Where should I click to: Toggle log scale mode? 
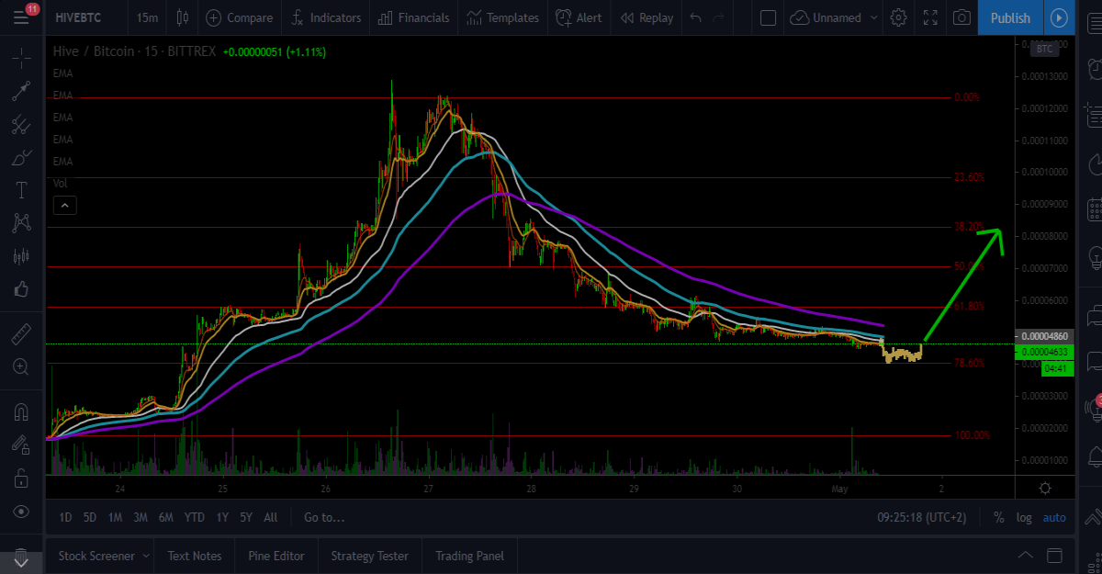[x=1024, y=517]
